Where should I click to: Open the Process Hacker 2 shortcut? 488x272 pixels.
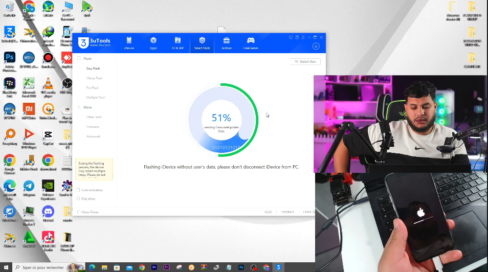(29, 216)
